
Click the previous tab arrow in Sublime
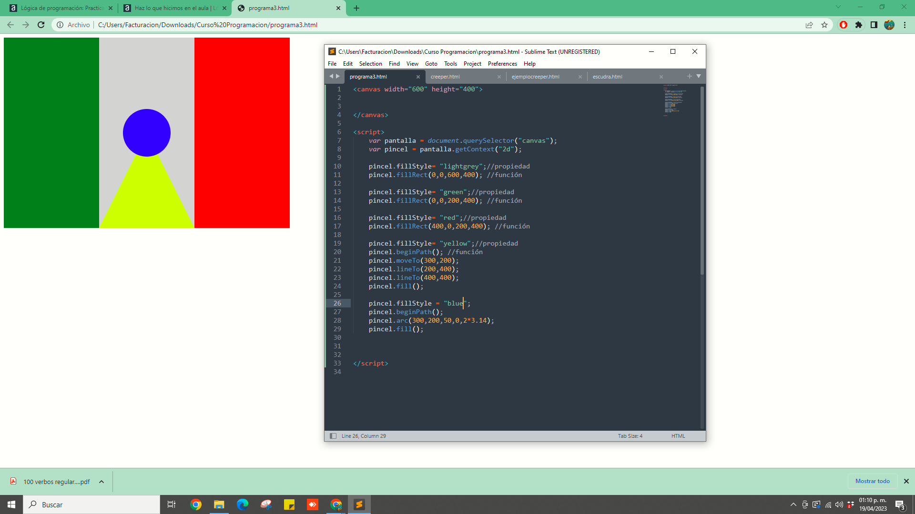coord(331,76)
